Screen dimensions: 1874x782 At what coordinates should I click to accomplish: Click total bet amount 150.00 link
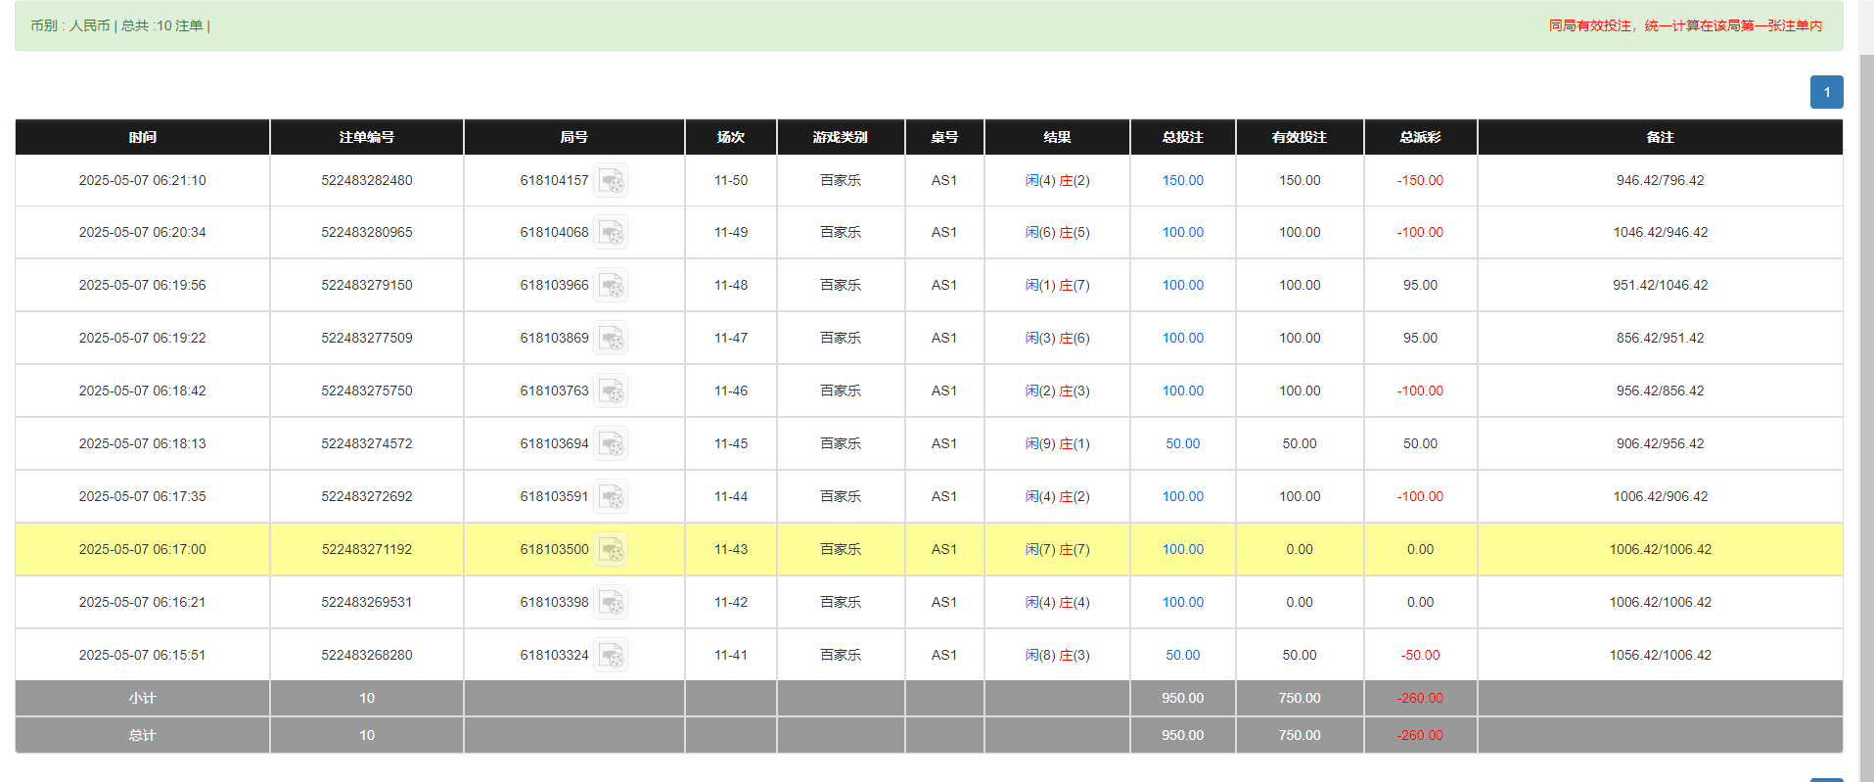[x=1182, y=181]
